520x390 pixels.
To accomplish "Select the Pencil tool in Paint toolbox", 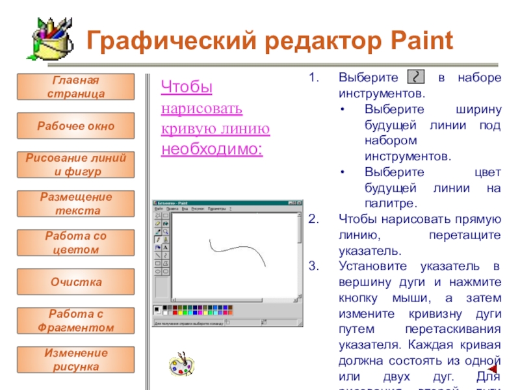I will [158, 239].
